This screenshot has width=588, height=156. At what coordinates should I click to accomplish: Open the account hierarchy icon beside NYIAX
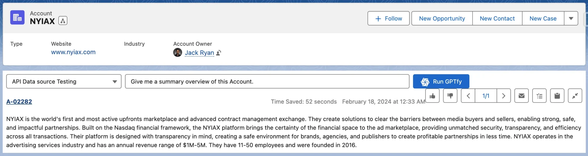[x=63, y=21]
